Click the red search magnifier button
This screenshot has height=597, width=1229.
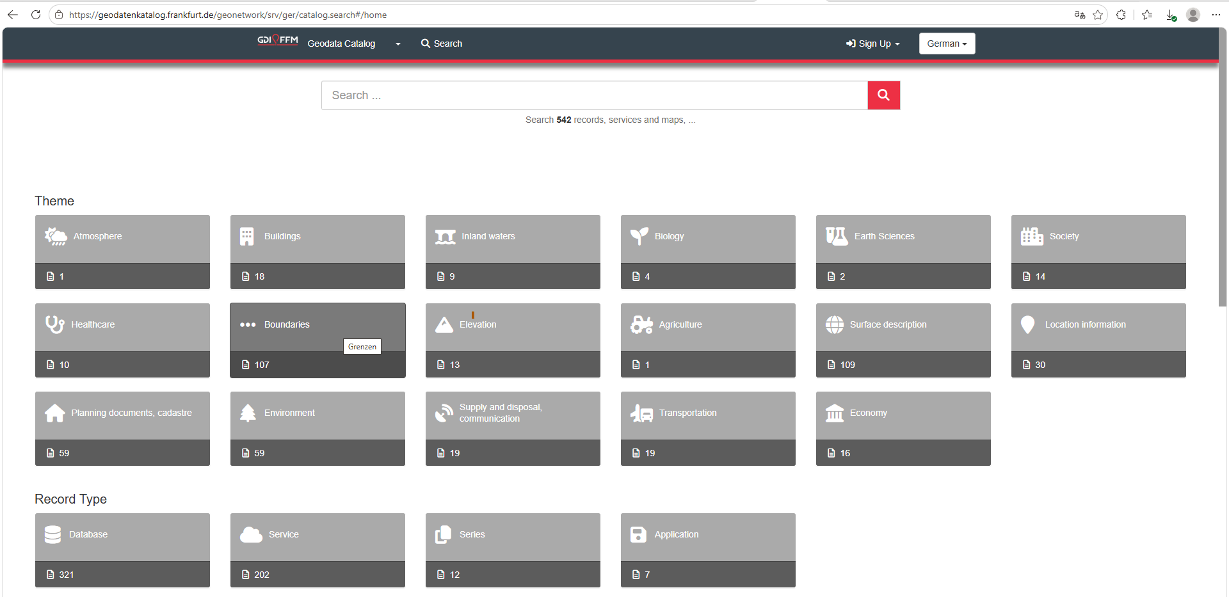tap(883, 95)
